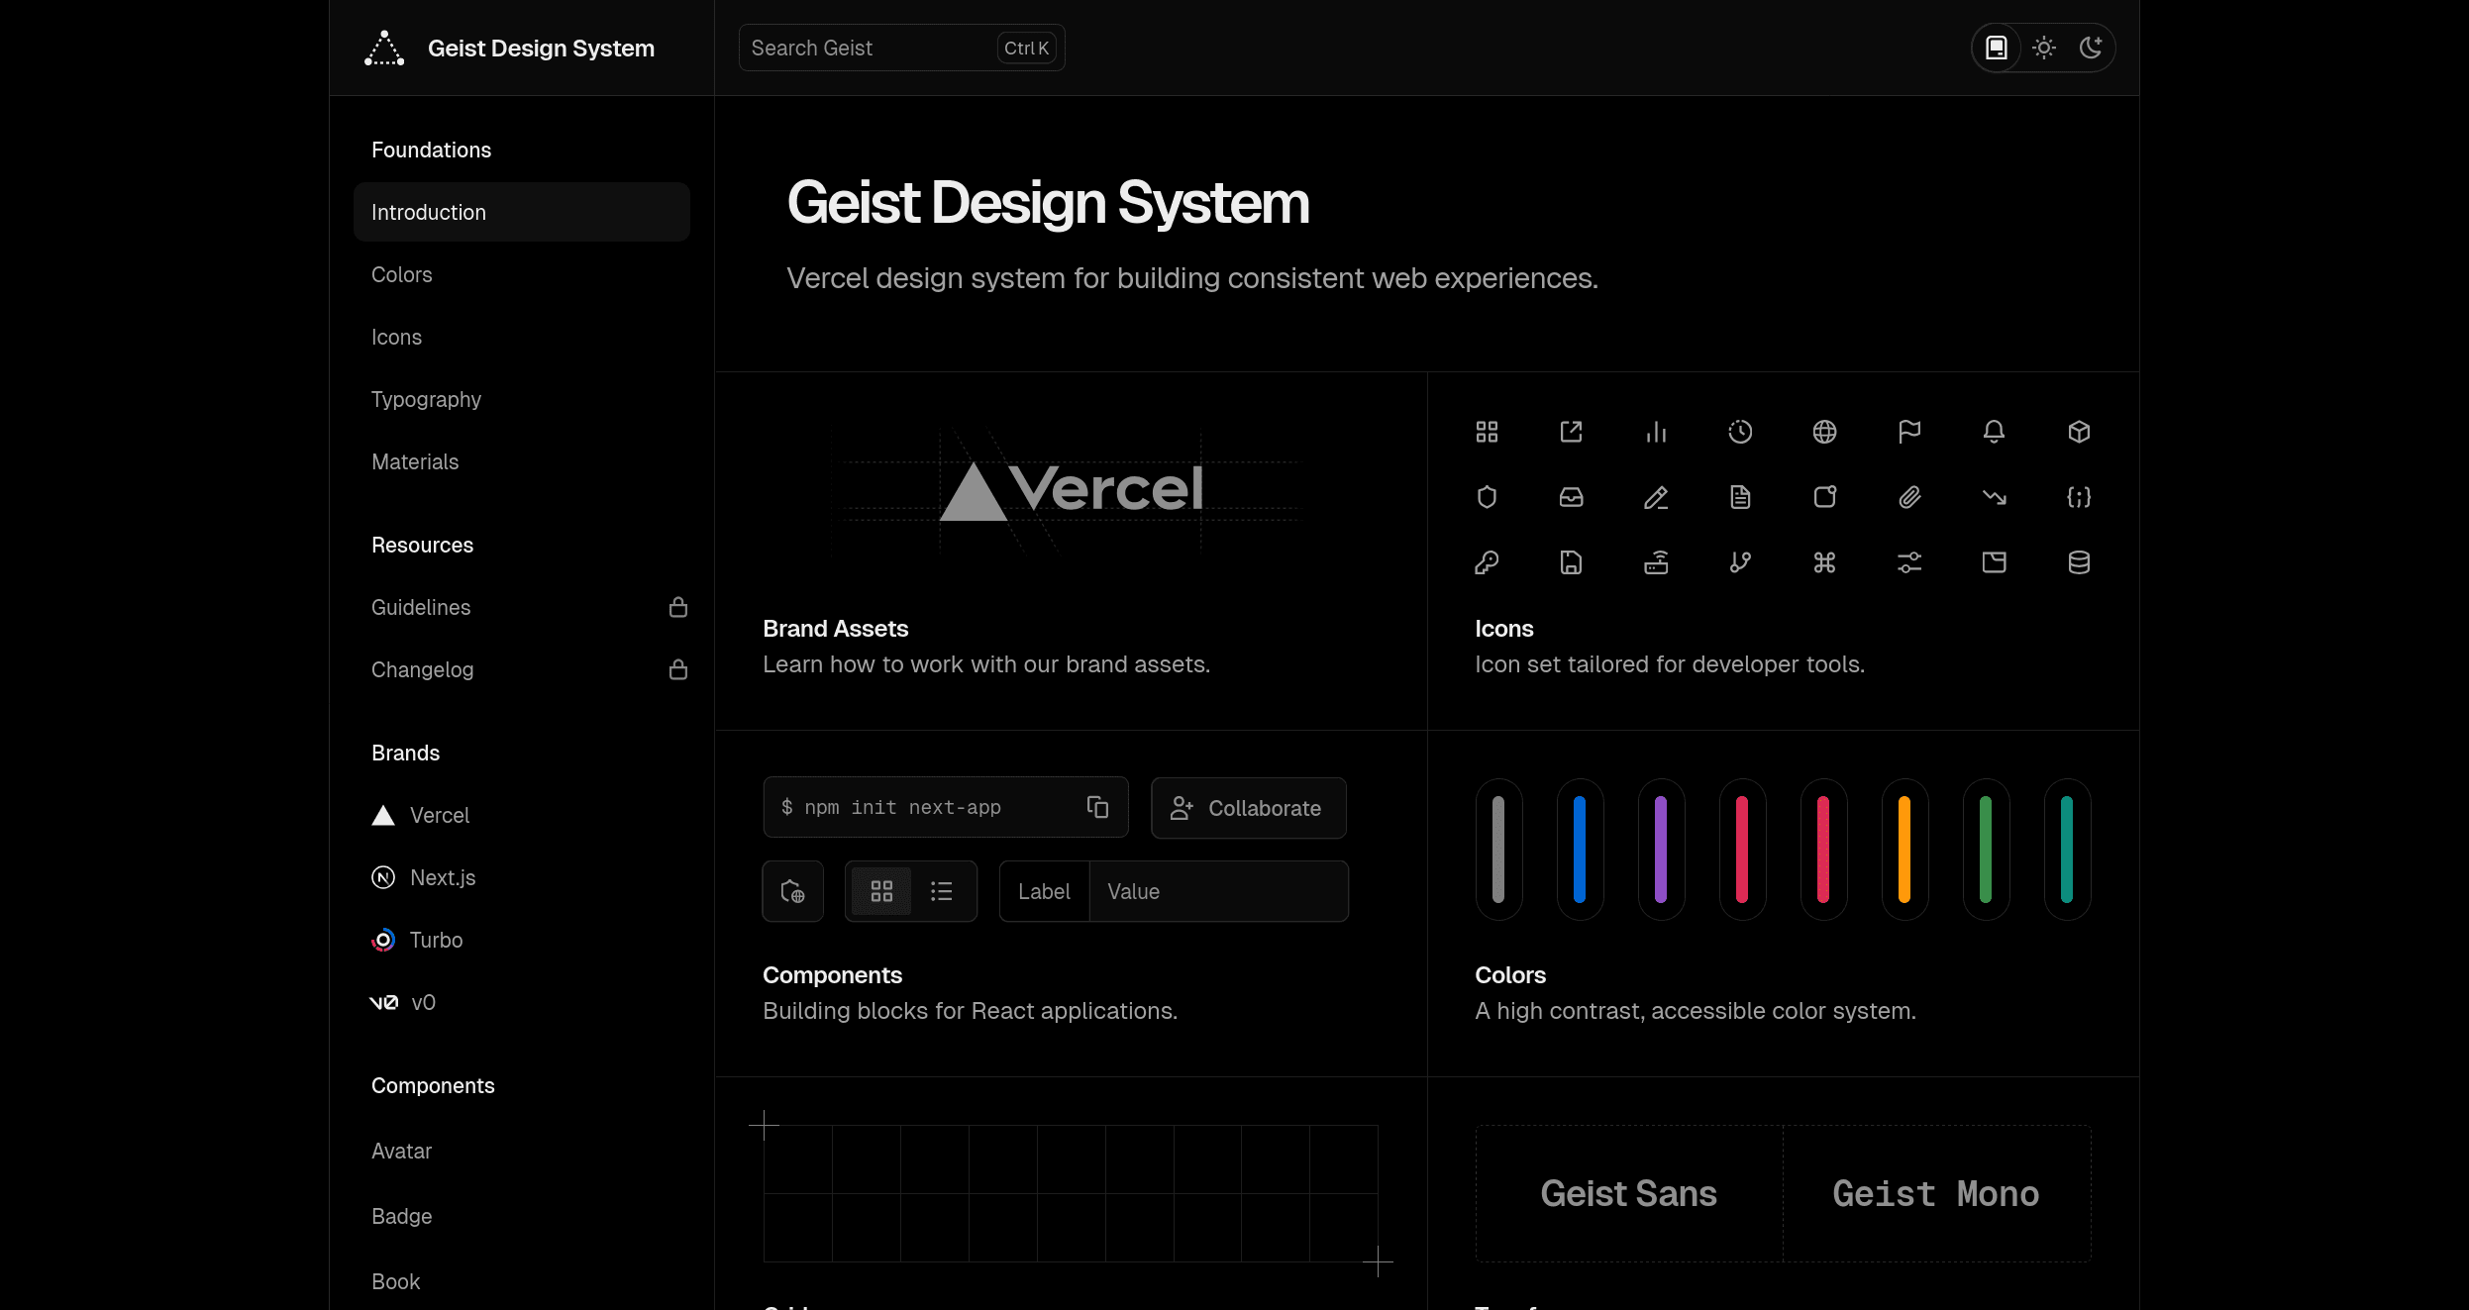Image resolution: width=2469 pixels, height=1310 pixels.
Task: Click the lock icon beside Changelog
Action: pos(678,669)
